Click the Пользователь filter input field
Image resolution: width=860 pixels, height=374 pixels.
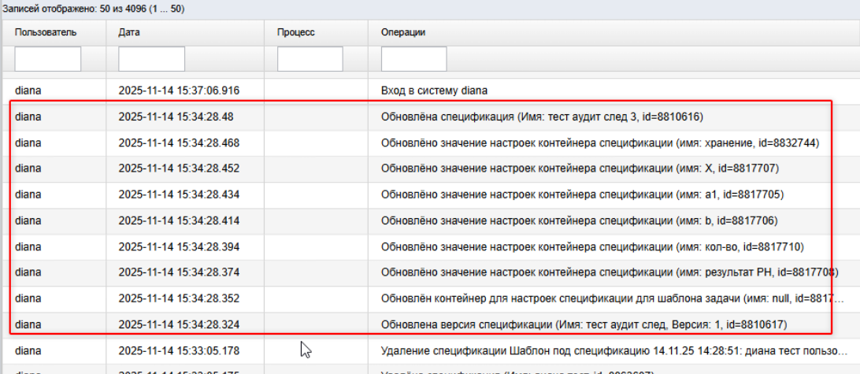click(x=48, y=59)
